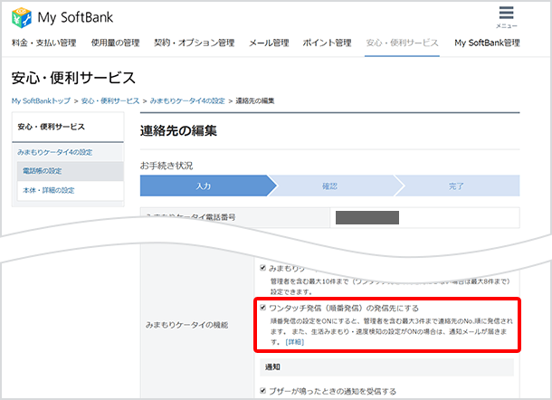Image resolution: width=552 pixels, height=400 pixels.
Task: Open the [詳細] link in ワンタッチ発信 description
Action: tap(295, 342)
